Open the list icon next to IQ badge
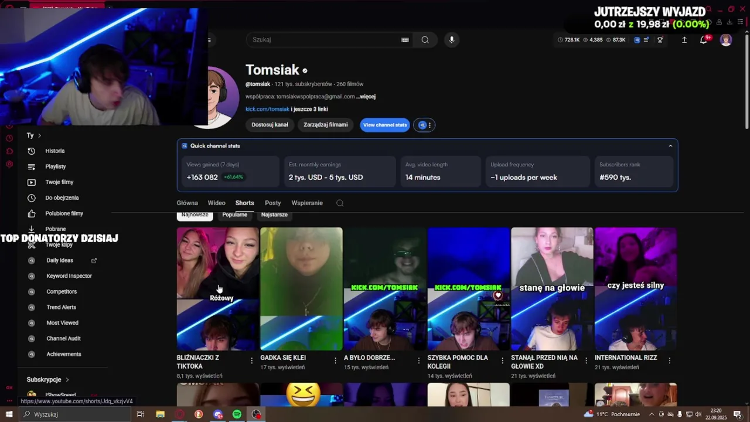The width and height of the screenshot is (750, 422). pyautogui.click(x=646, y=40)
